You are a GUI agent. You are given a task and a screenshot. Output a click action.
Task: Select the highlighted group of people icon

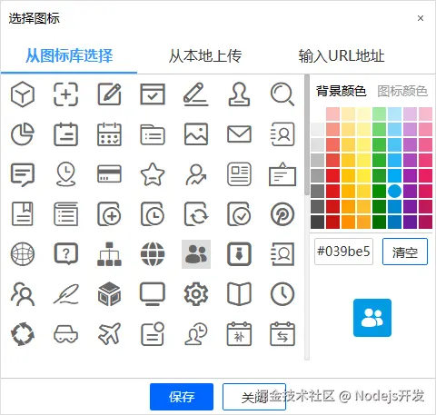pyautogui.click(x=196, y=254)
